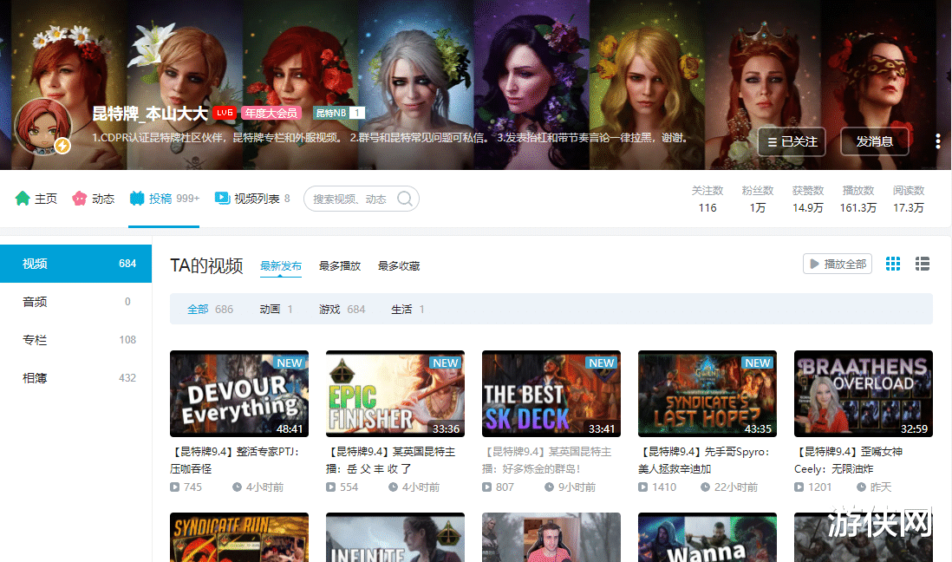Viewport: 952px width, 562px height.
Task: Open BRAATHENS OVERLOAD video thumbnail
Action: click(x=864, y=394)
